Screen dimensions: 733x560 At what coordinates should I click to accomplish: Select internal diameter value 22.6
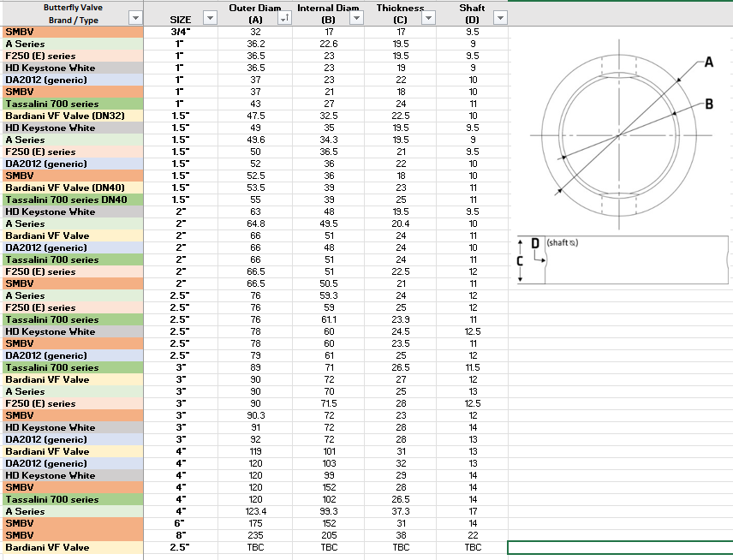329,44
